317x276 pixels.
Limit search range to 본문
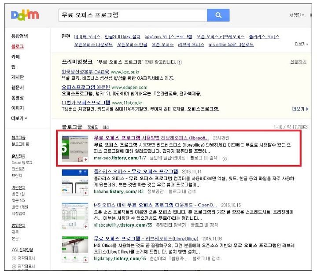pos(15,239)
